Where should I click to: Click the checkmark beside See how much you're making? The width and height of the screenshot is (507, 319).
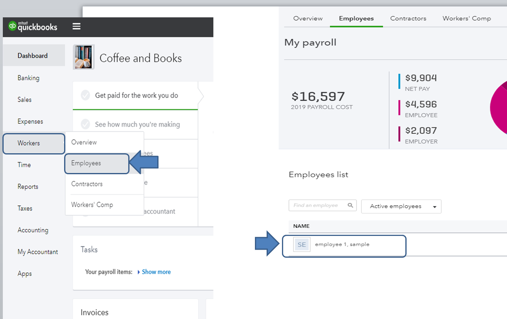pos(85,124)
